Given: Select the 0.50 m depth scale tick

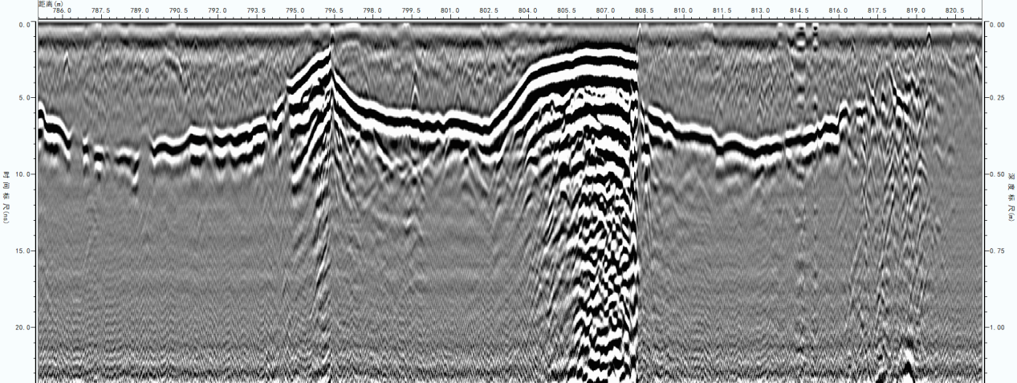Looking at the screenshot, I should tap(996, 174).
